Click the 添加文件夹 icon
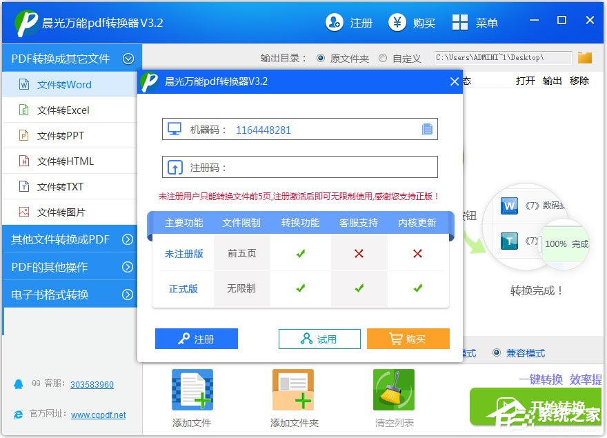Screen dimensions: 607x438 [293, 390]
